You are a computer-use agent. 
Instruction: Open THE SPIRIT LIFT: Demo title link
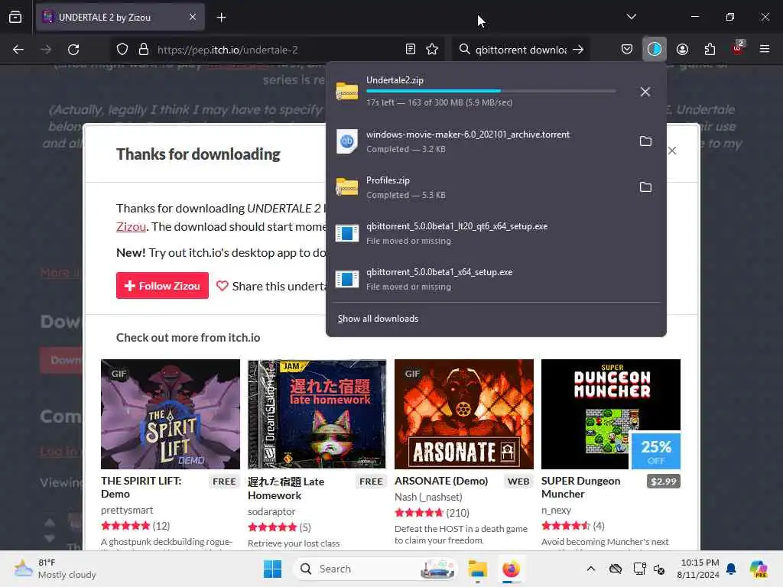click(x=141, y=487)
